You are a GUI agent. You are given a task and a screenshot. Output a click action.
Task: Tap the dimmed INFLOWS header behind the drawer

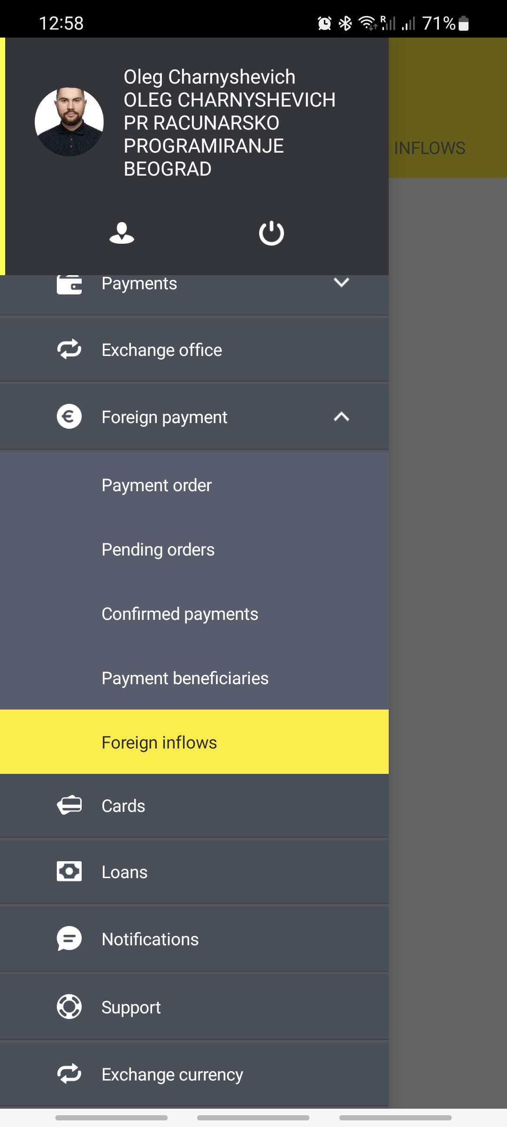(x=430, y=148)
